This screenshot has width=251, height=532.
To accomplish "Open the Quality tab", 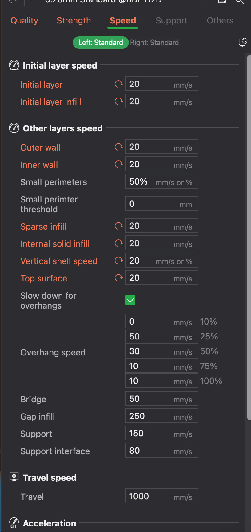I will (24, 20).
